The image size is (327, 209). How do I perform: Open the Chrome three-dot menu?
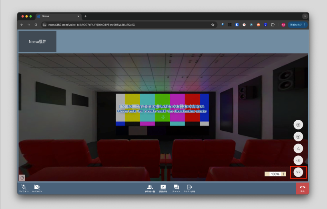pyautogui.click(x=305, y=25)
